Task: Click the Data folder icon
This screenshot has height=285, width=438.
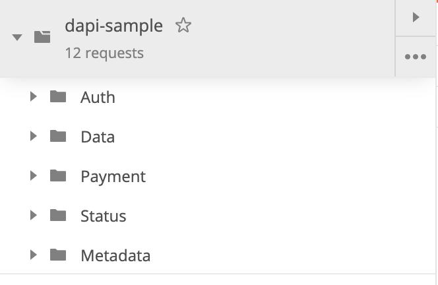Action: (58, 137)
